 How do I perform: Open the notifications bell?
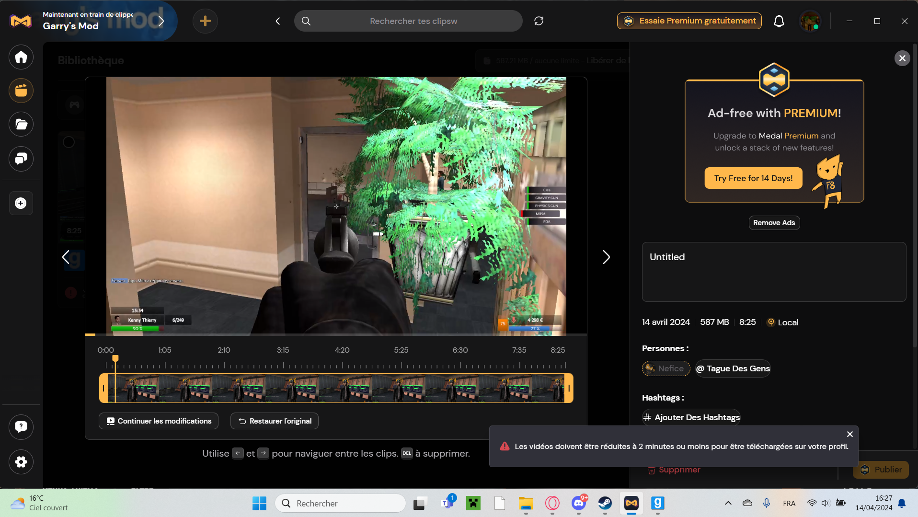[x=779, y=21]
